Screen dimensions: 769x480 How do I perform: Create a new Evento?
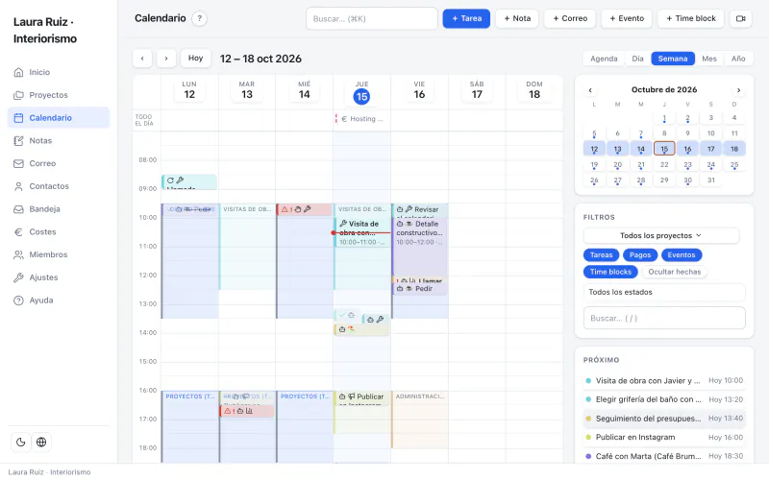(627, 18)
